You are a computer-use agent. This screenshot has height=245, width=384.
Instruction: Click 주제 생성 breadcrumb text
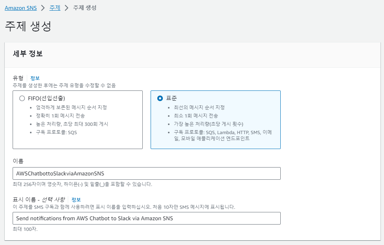pyautogui.click(x=85, y=8)
